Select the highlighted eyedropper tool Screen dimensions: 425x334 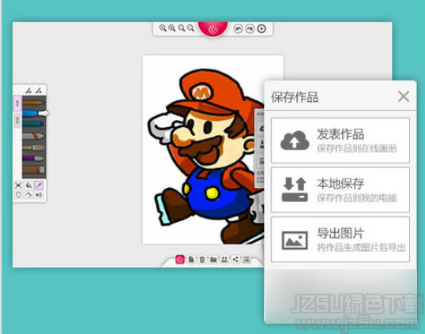[x=39, y=186]
